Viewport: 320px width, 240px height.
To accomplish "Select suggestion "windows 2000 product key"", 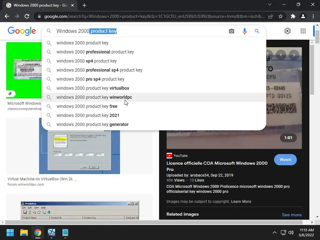I will pyautogui.click(x=154, y=43).
